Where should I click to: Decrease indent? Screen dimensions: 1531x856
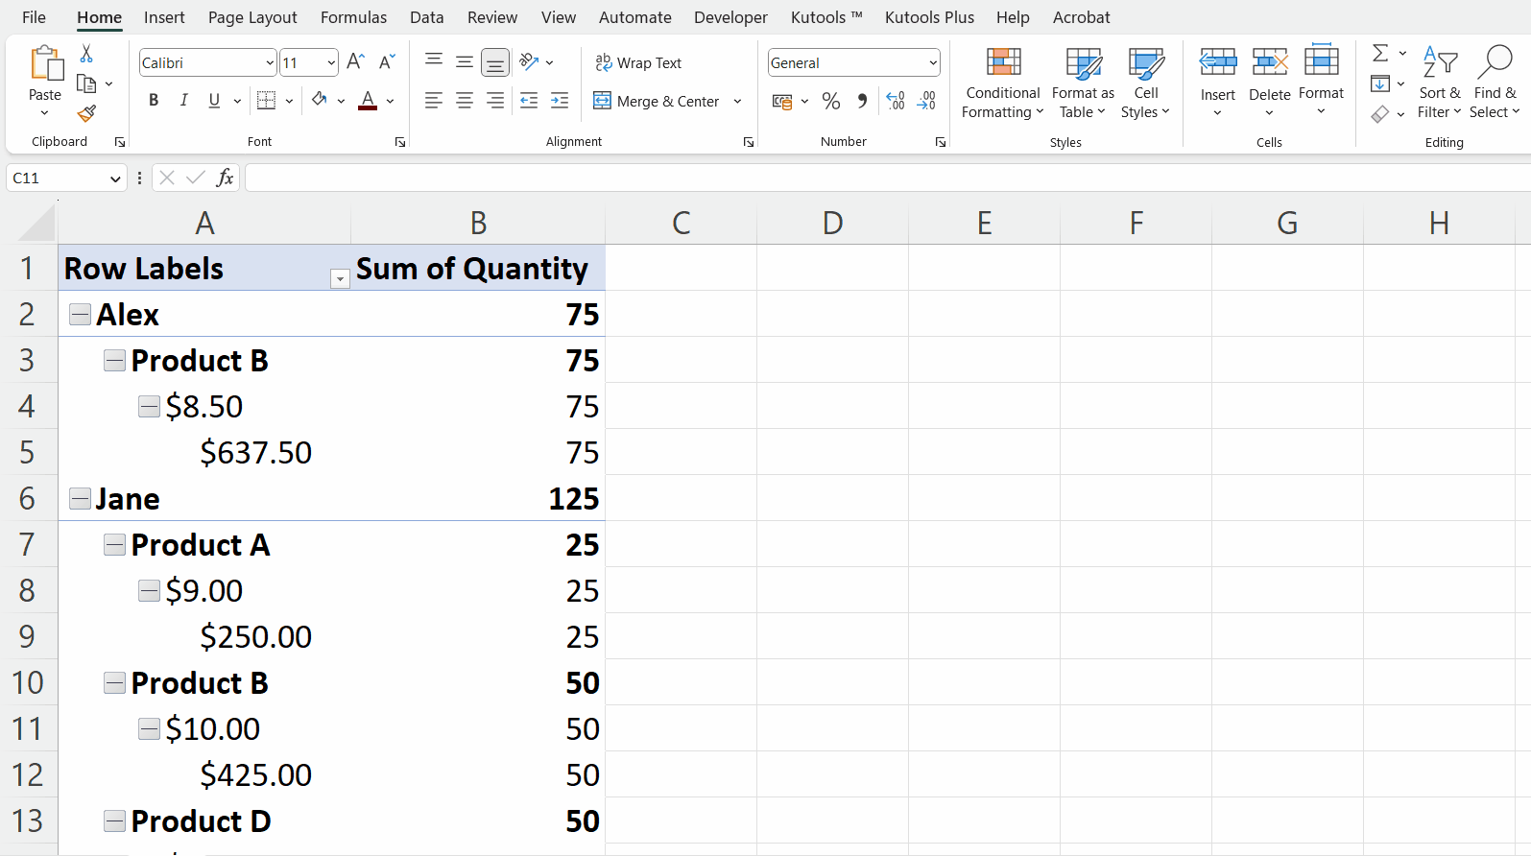tap(529, 100)
